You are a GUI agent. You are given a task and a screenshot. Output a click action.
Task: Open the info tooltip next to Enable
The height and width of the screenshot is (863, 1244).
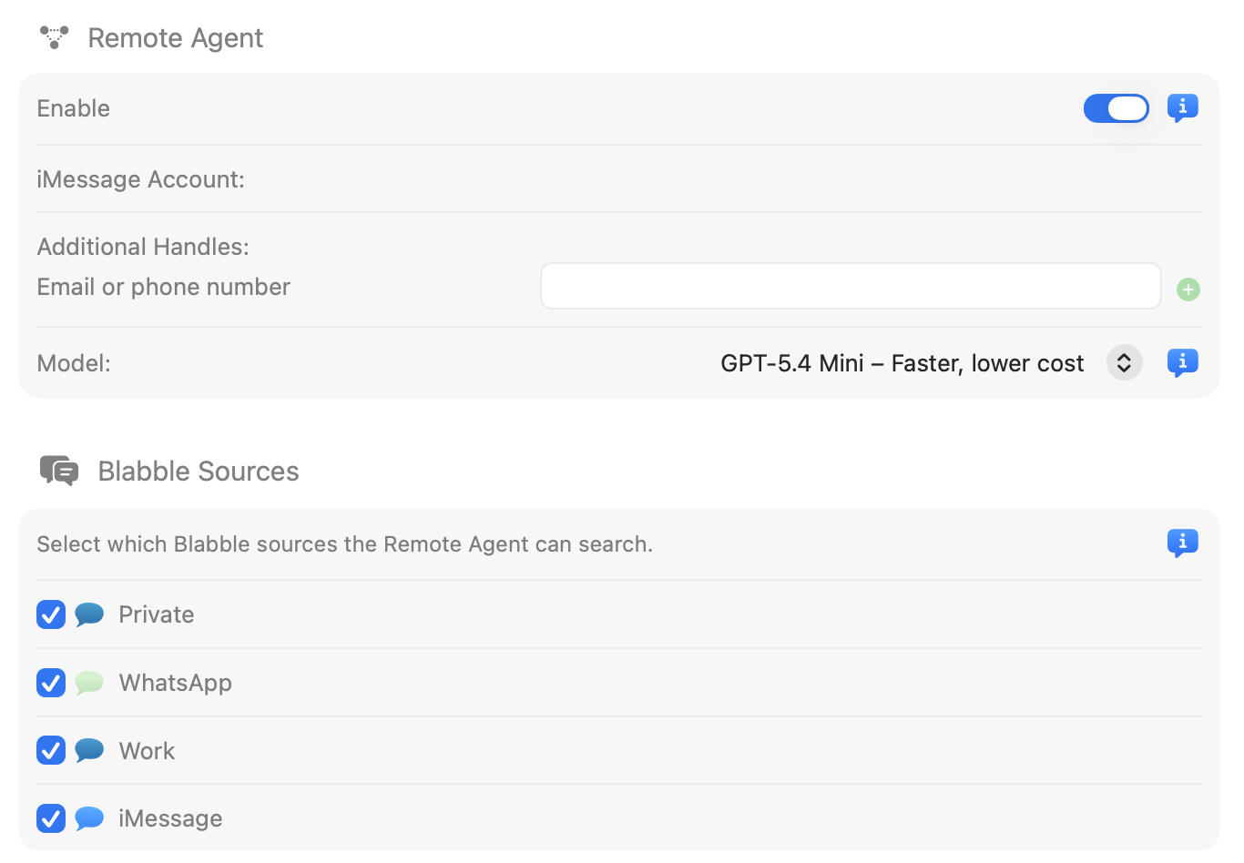coord(1183,107)
